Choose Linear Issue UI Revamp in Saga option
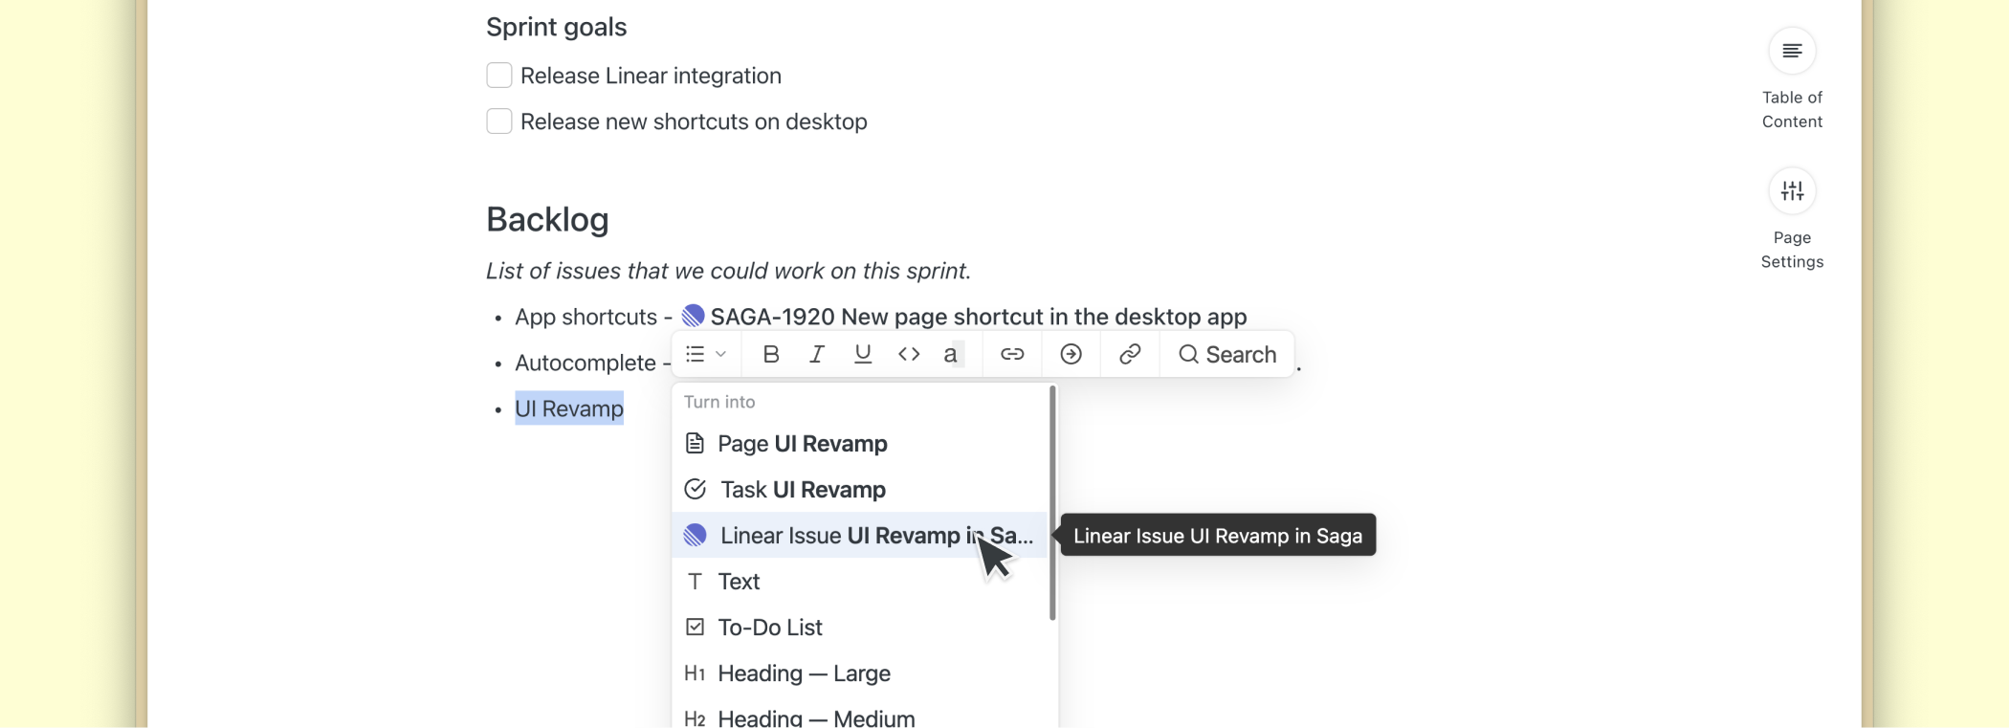2010x728 pixels. pos(861,536)
